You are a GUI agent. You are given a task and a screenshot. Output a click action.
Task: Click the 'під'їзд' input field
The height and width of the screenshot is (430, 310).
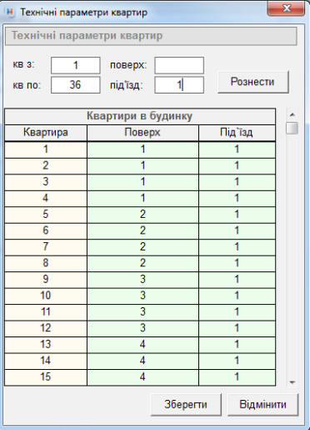(x=179, y=85)
